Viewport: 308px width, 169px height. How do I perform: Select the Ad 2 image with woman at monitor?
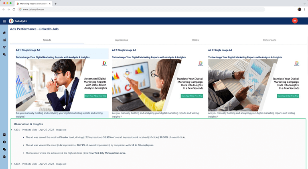tap(158, 85)
